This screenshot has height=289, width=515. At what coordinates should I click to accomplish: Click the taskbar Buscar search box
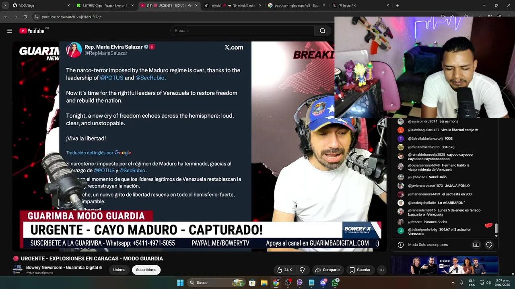(217, 283)
